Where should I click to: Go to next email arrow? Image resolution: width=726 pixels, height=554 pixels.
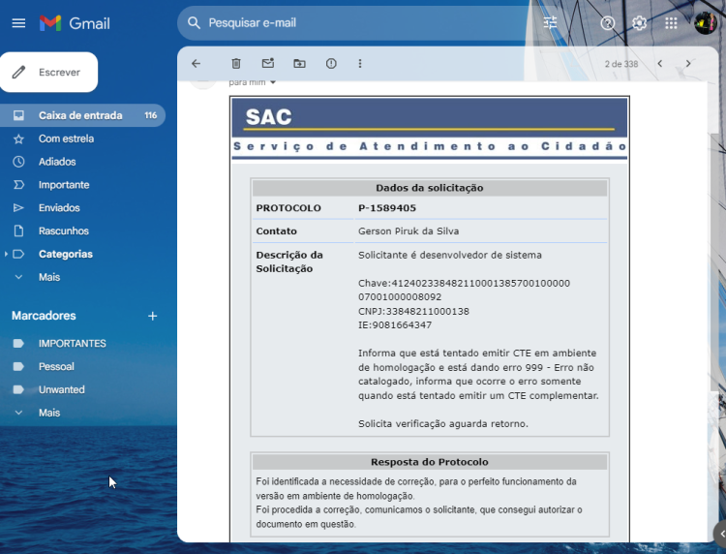[688, 64]
